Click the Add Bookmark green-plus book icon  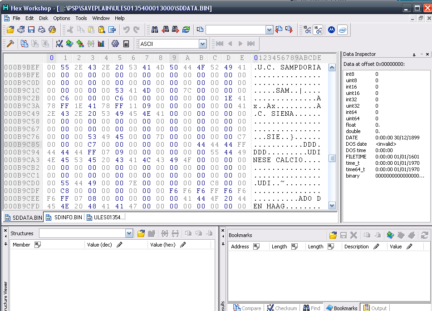pyautogui.click(x=70, y=44)
